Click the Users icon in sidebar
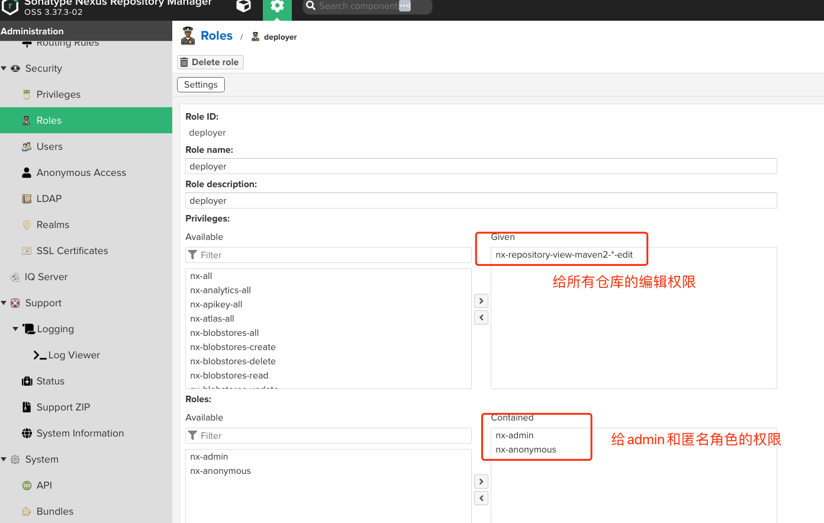 click(x=27, y=147)
